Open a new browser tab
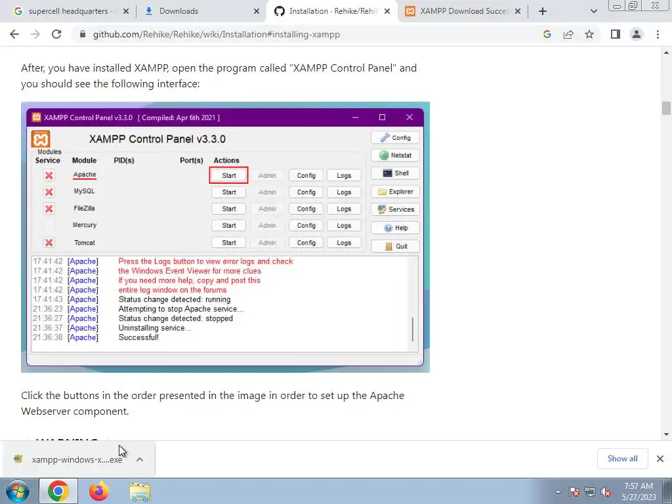Image resolution: width=672 pixels, height=504 pixels. [x=543, y=11]
